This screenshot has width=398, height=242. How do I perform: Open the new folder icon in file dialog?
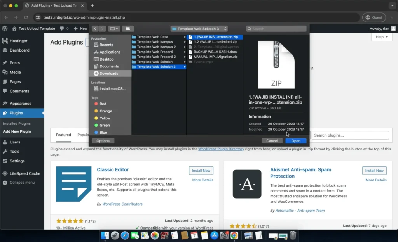127,29
